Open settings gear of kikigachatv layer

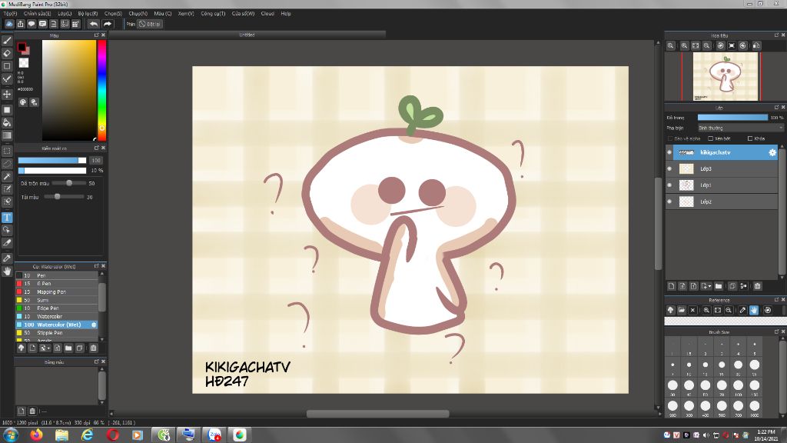772,152
